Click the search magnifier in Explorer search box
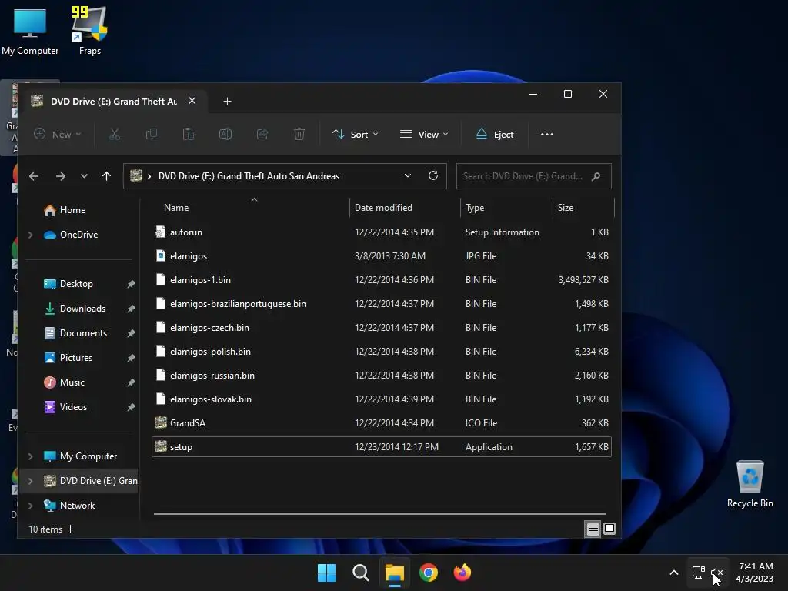Viewport: 788px width, 591px height. (596, 176)
